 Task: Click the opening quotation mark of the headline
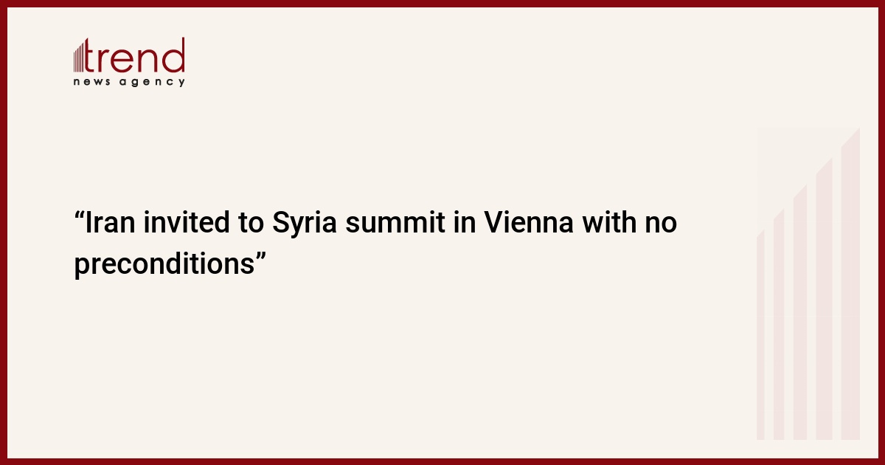tap(80, 216)
